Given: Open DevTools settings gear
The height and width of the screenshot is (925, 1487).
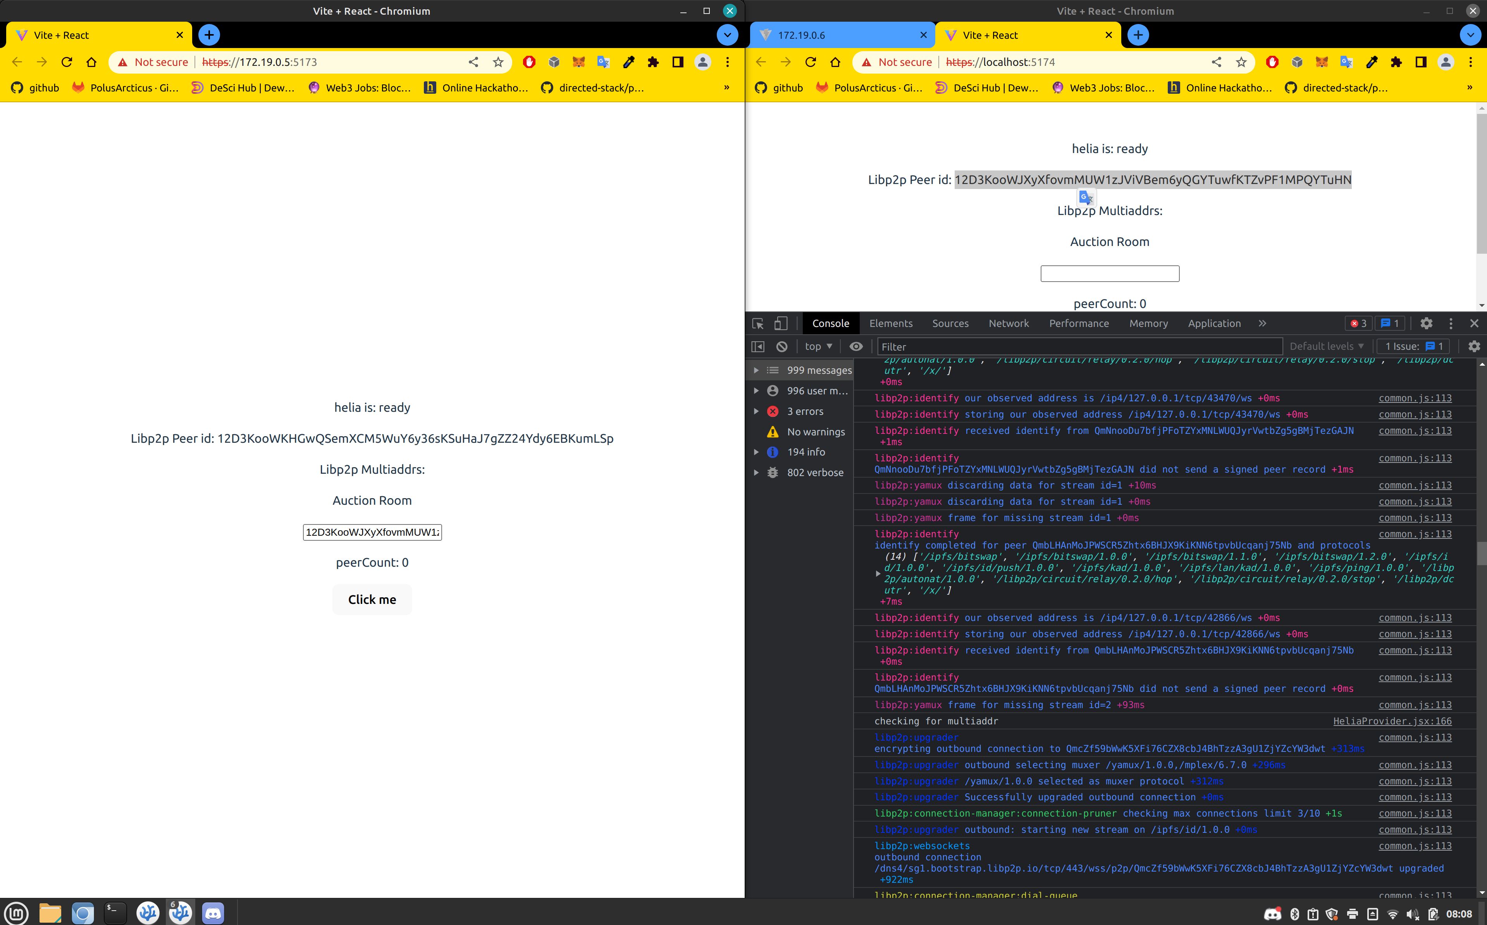Looking at the screenshot, I should pyautogui.click(x=1427, y=323).
